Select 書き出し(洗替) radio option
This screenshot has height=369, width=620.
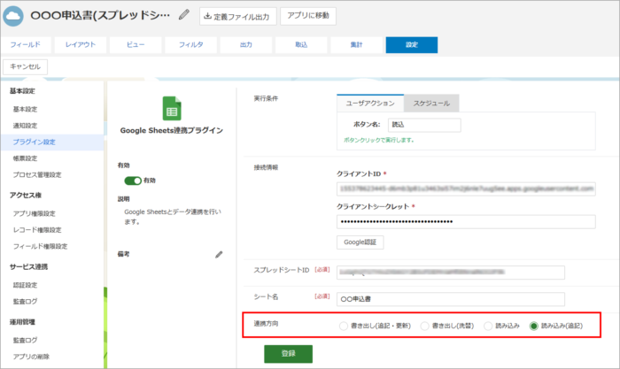point(424,326)
